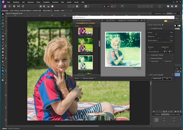Click Abbrechen in Color Efex Pro dialog
The image size is (183, 130).
[157, 79]
